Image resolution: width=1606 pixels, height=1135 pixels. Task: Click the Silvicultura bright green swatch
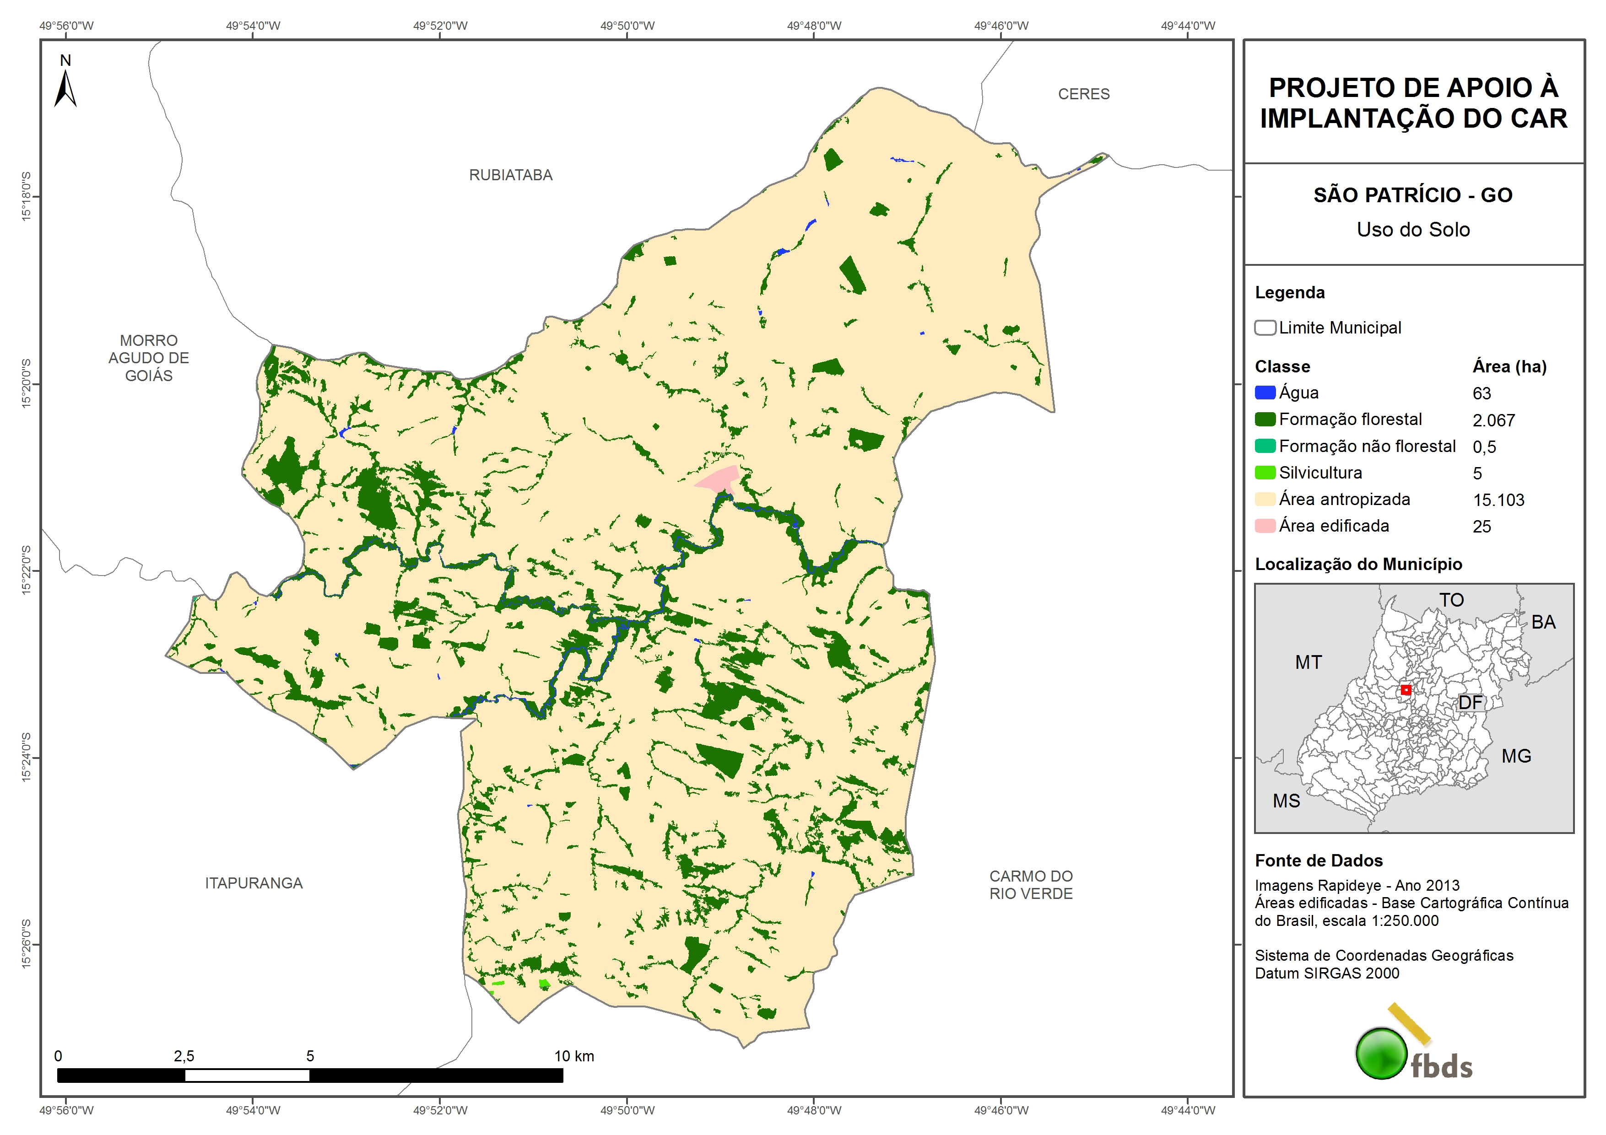coord(1265,473)
